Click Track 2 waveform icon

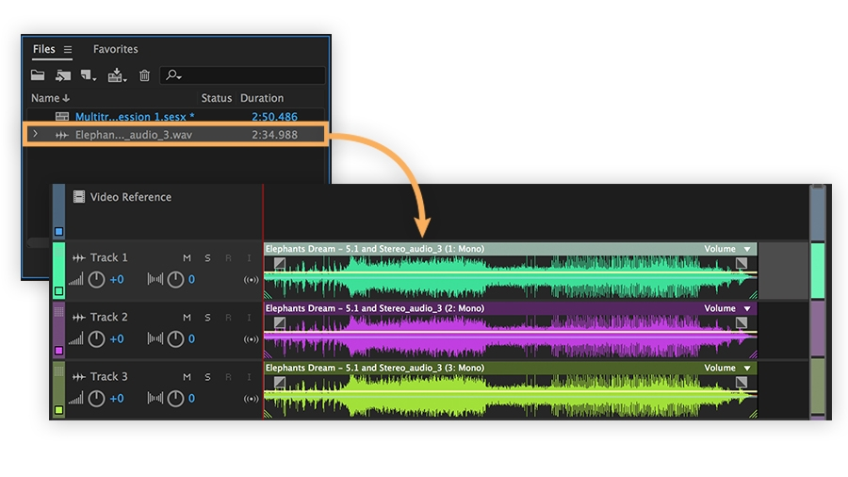click(79, 318)
